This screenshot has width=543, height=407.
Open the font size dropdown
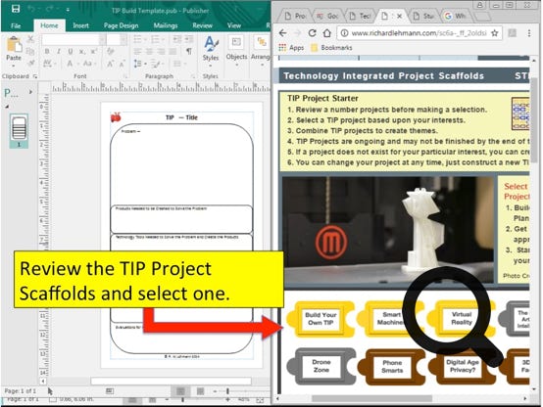(123, 40)
